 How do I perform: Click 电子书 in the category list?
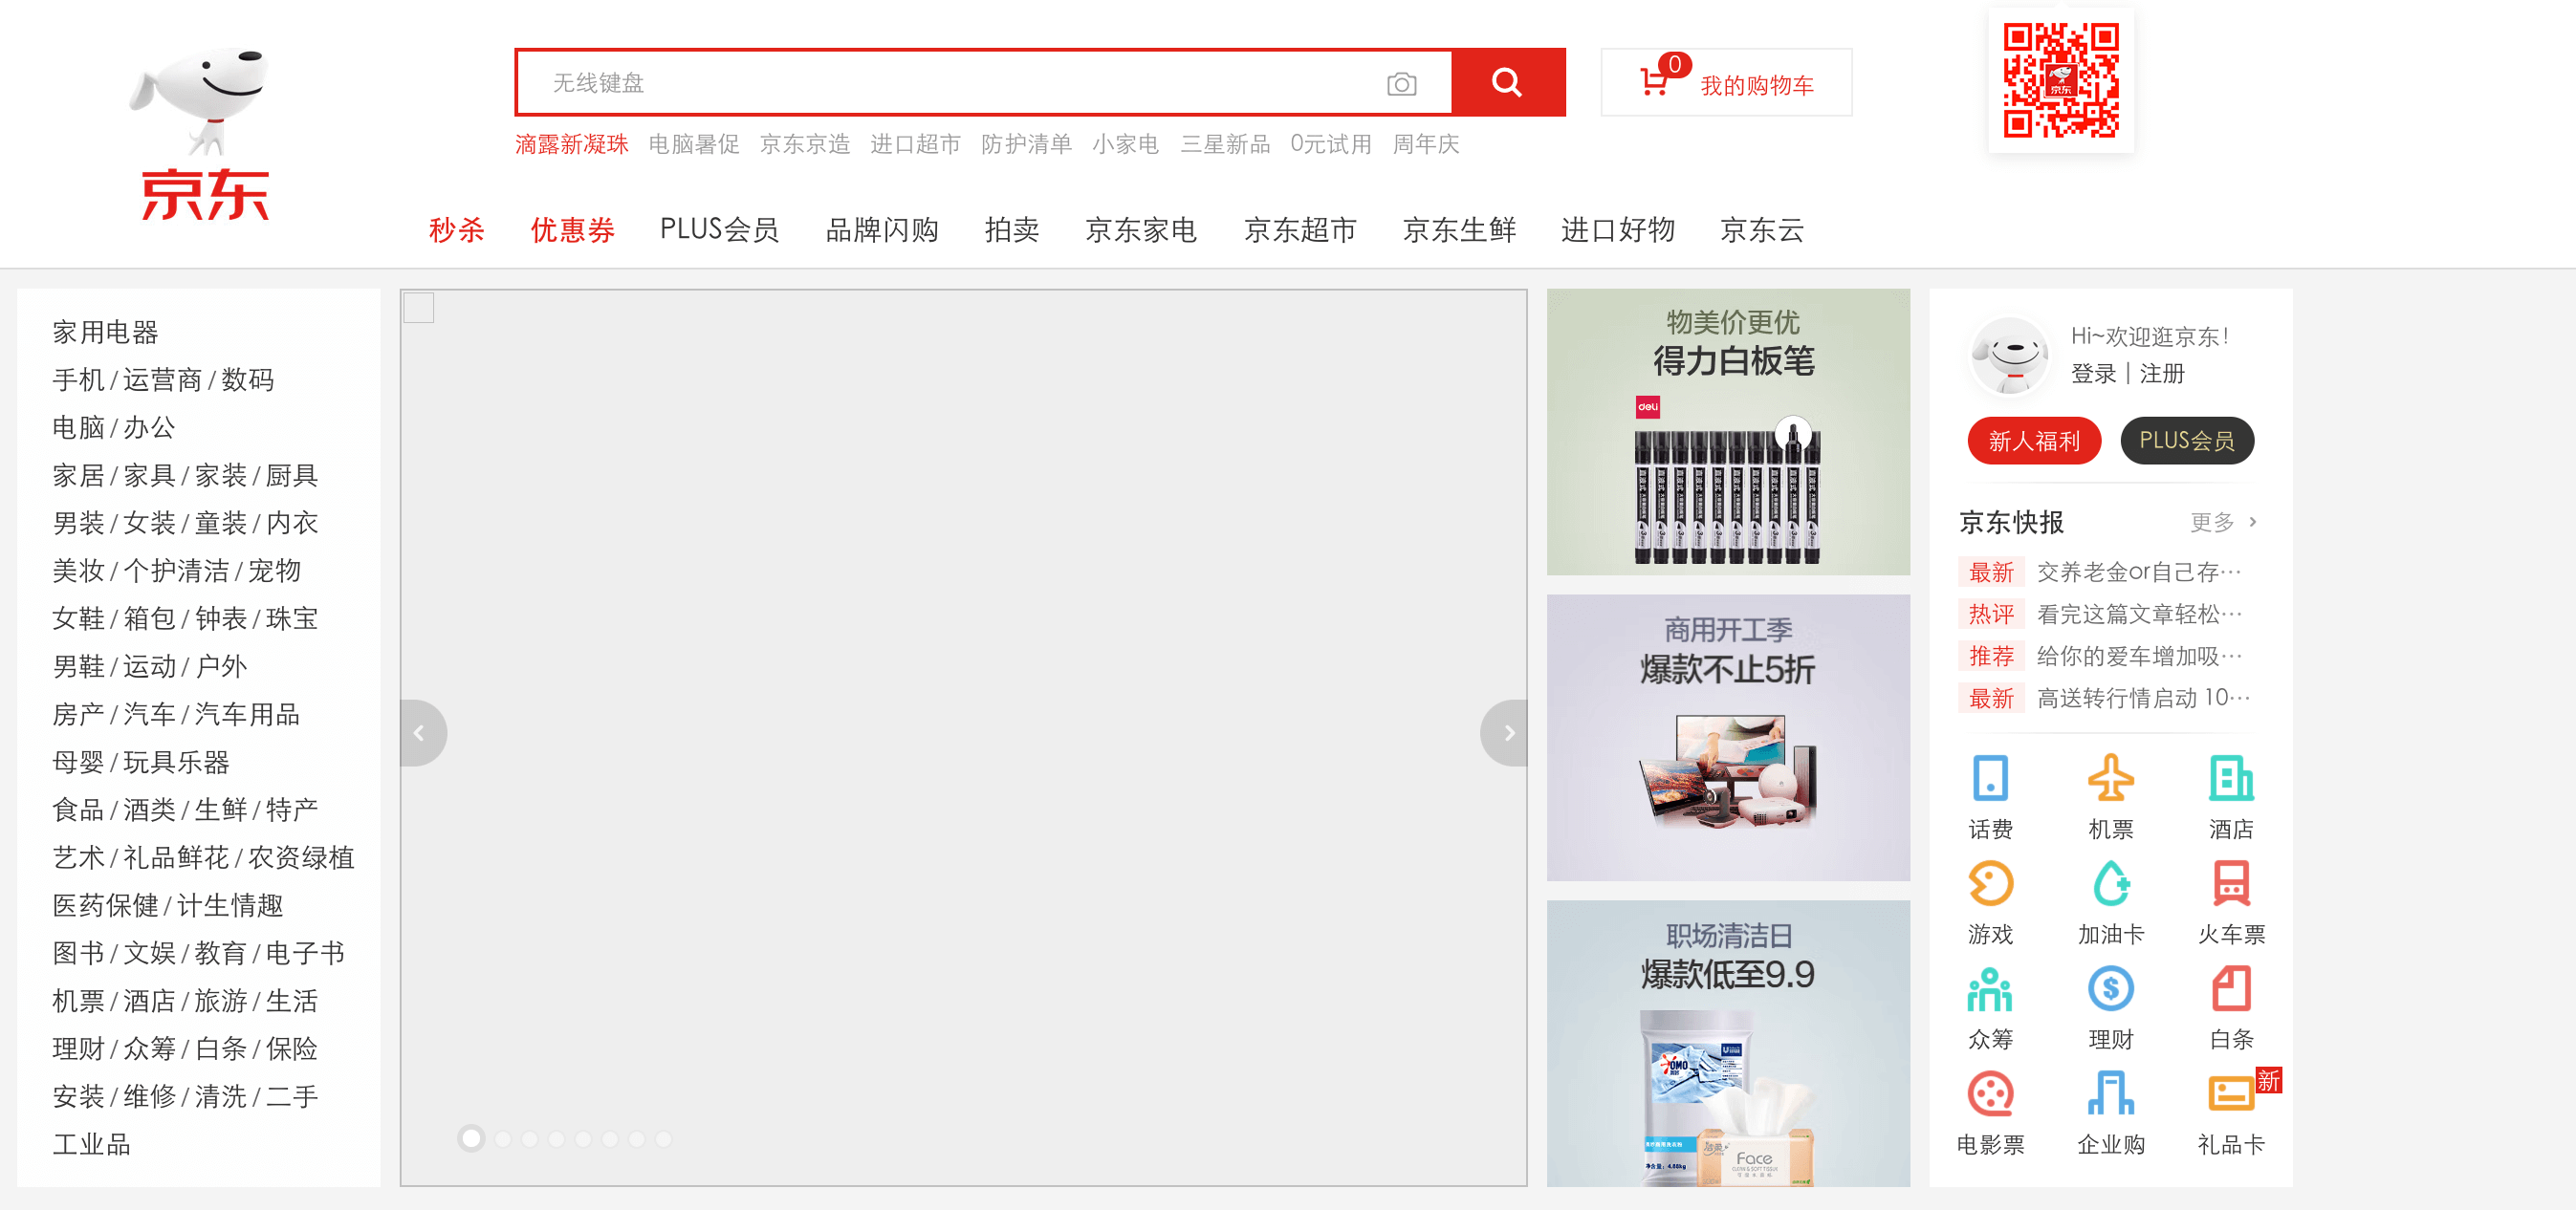(x=305, y=953)
